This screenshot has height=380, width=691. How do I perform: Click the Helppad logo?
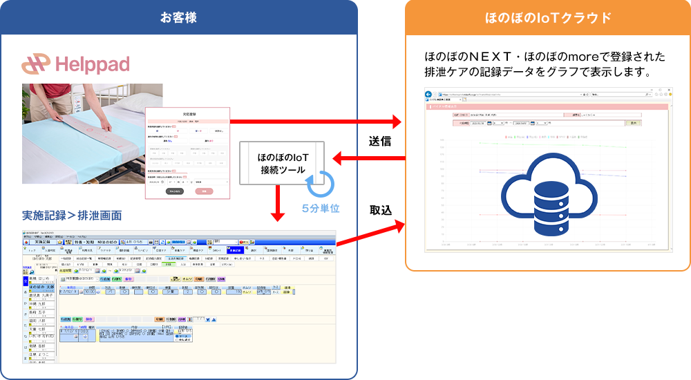click(76, 64)
